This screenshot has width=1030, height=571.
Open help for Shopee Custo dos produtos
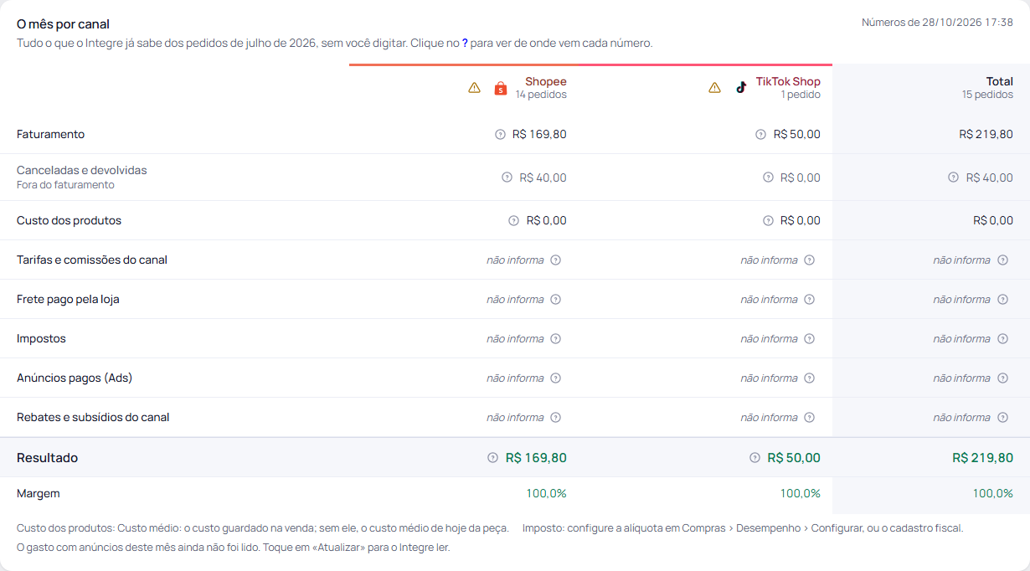(x=513, y=221)
